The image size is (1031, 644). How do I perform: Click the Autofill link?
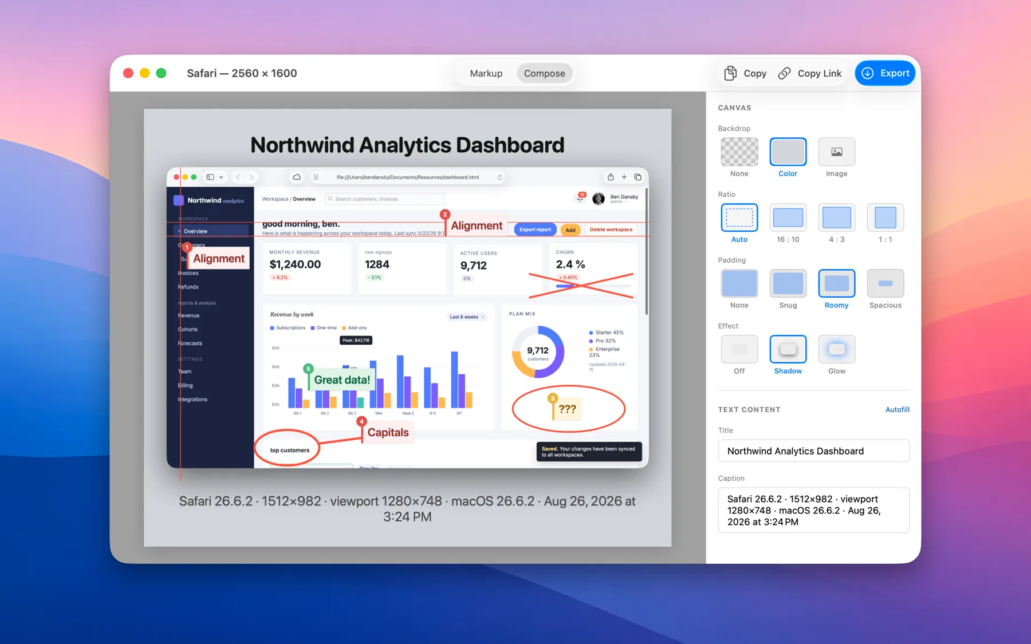click(x=897, y=410)
